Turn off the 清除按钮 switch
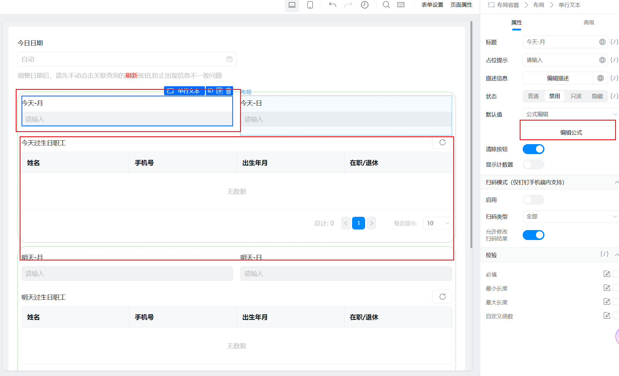 pyautogui.click(x=533, y=149)
